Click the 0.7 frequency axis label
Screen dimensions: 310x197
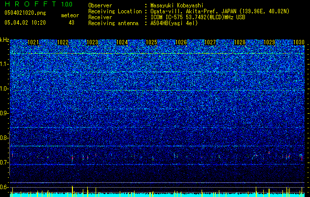[4, 163]
